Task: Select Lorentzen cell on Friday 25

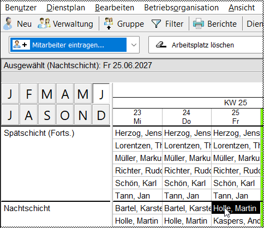Action: tap(236, 146)
